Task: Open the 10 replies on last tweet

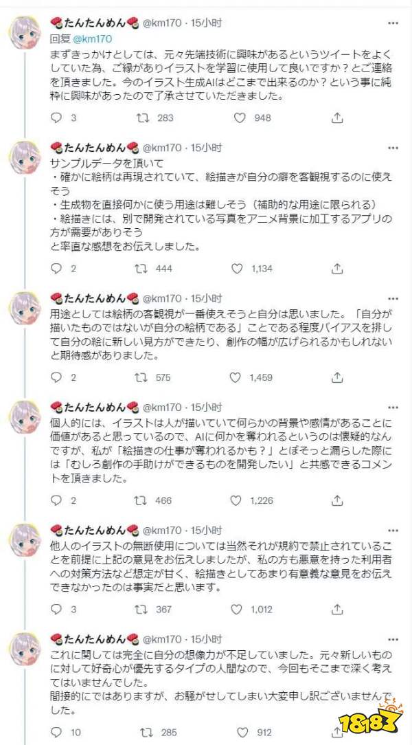Action: pyautogui.click(x=57, y=731)
